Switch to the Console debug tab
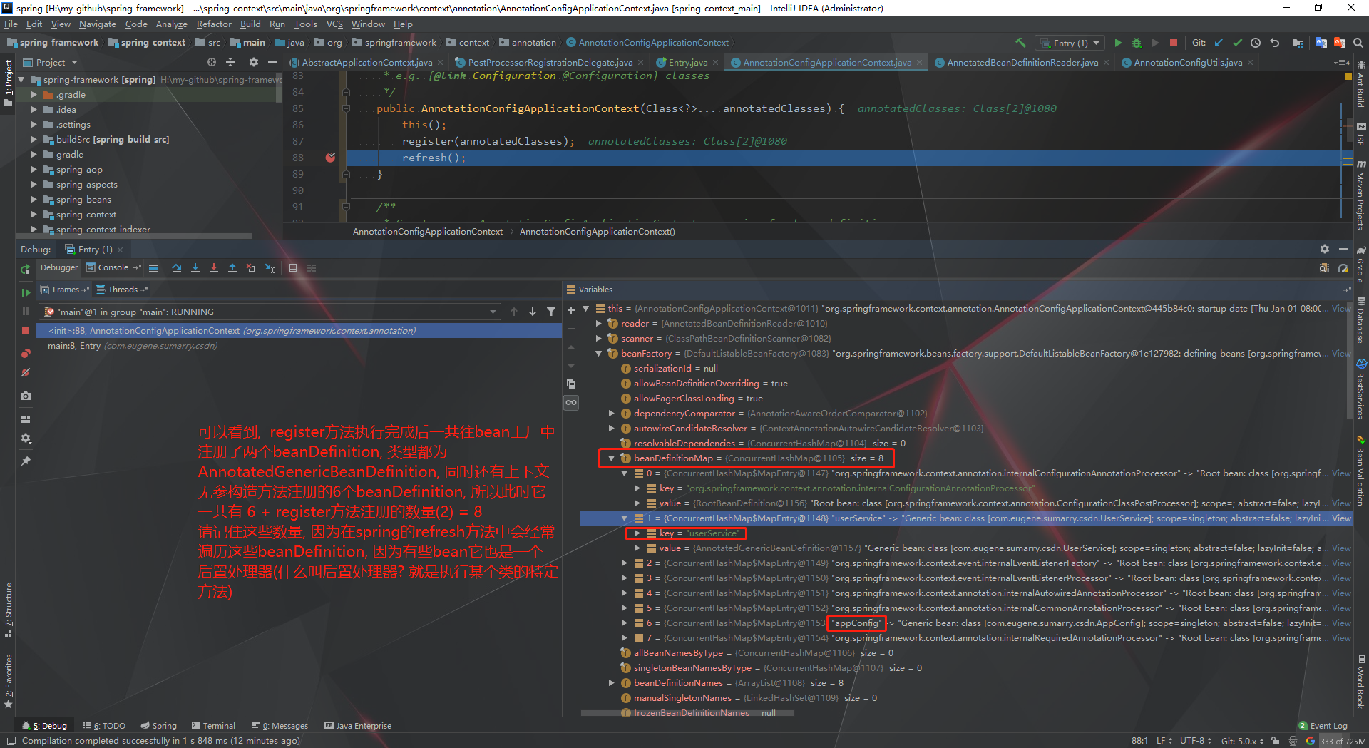 [113, 268]
